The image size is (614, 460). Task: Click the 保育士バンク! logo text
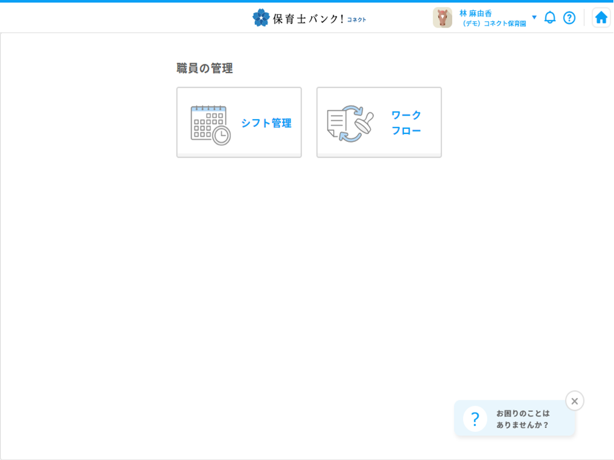point(308,18)
